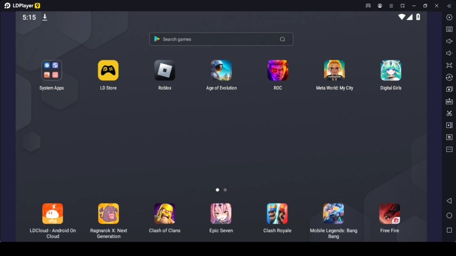Click the sidebar screen icon with plus
The image size is (456, 256).
click(449, 89)
